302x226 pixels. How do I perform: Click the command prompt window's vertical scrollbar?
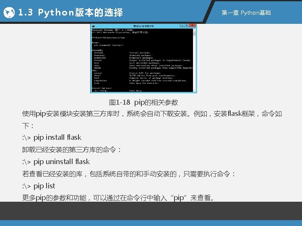pos(194,60)
